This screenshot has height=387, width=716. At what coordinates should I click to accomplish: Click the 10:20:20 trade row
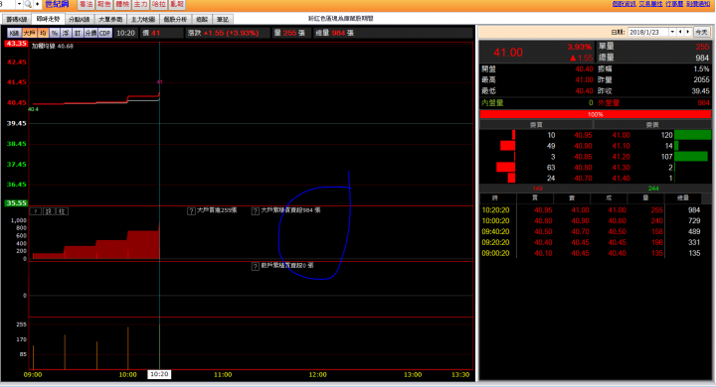pyautogui.click(x=595, y=210)
